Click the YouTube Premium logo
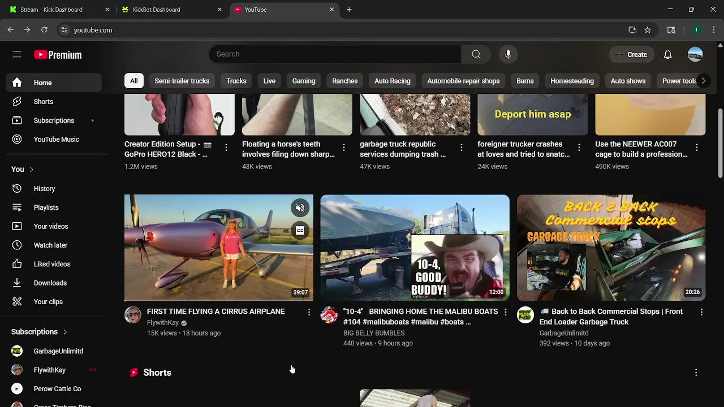The height and width of the screenshot is (407, 724). pyautogui.click(x=58, y=55)
